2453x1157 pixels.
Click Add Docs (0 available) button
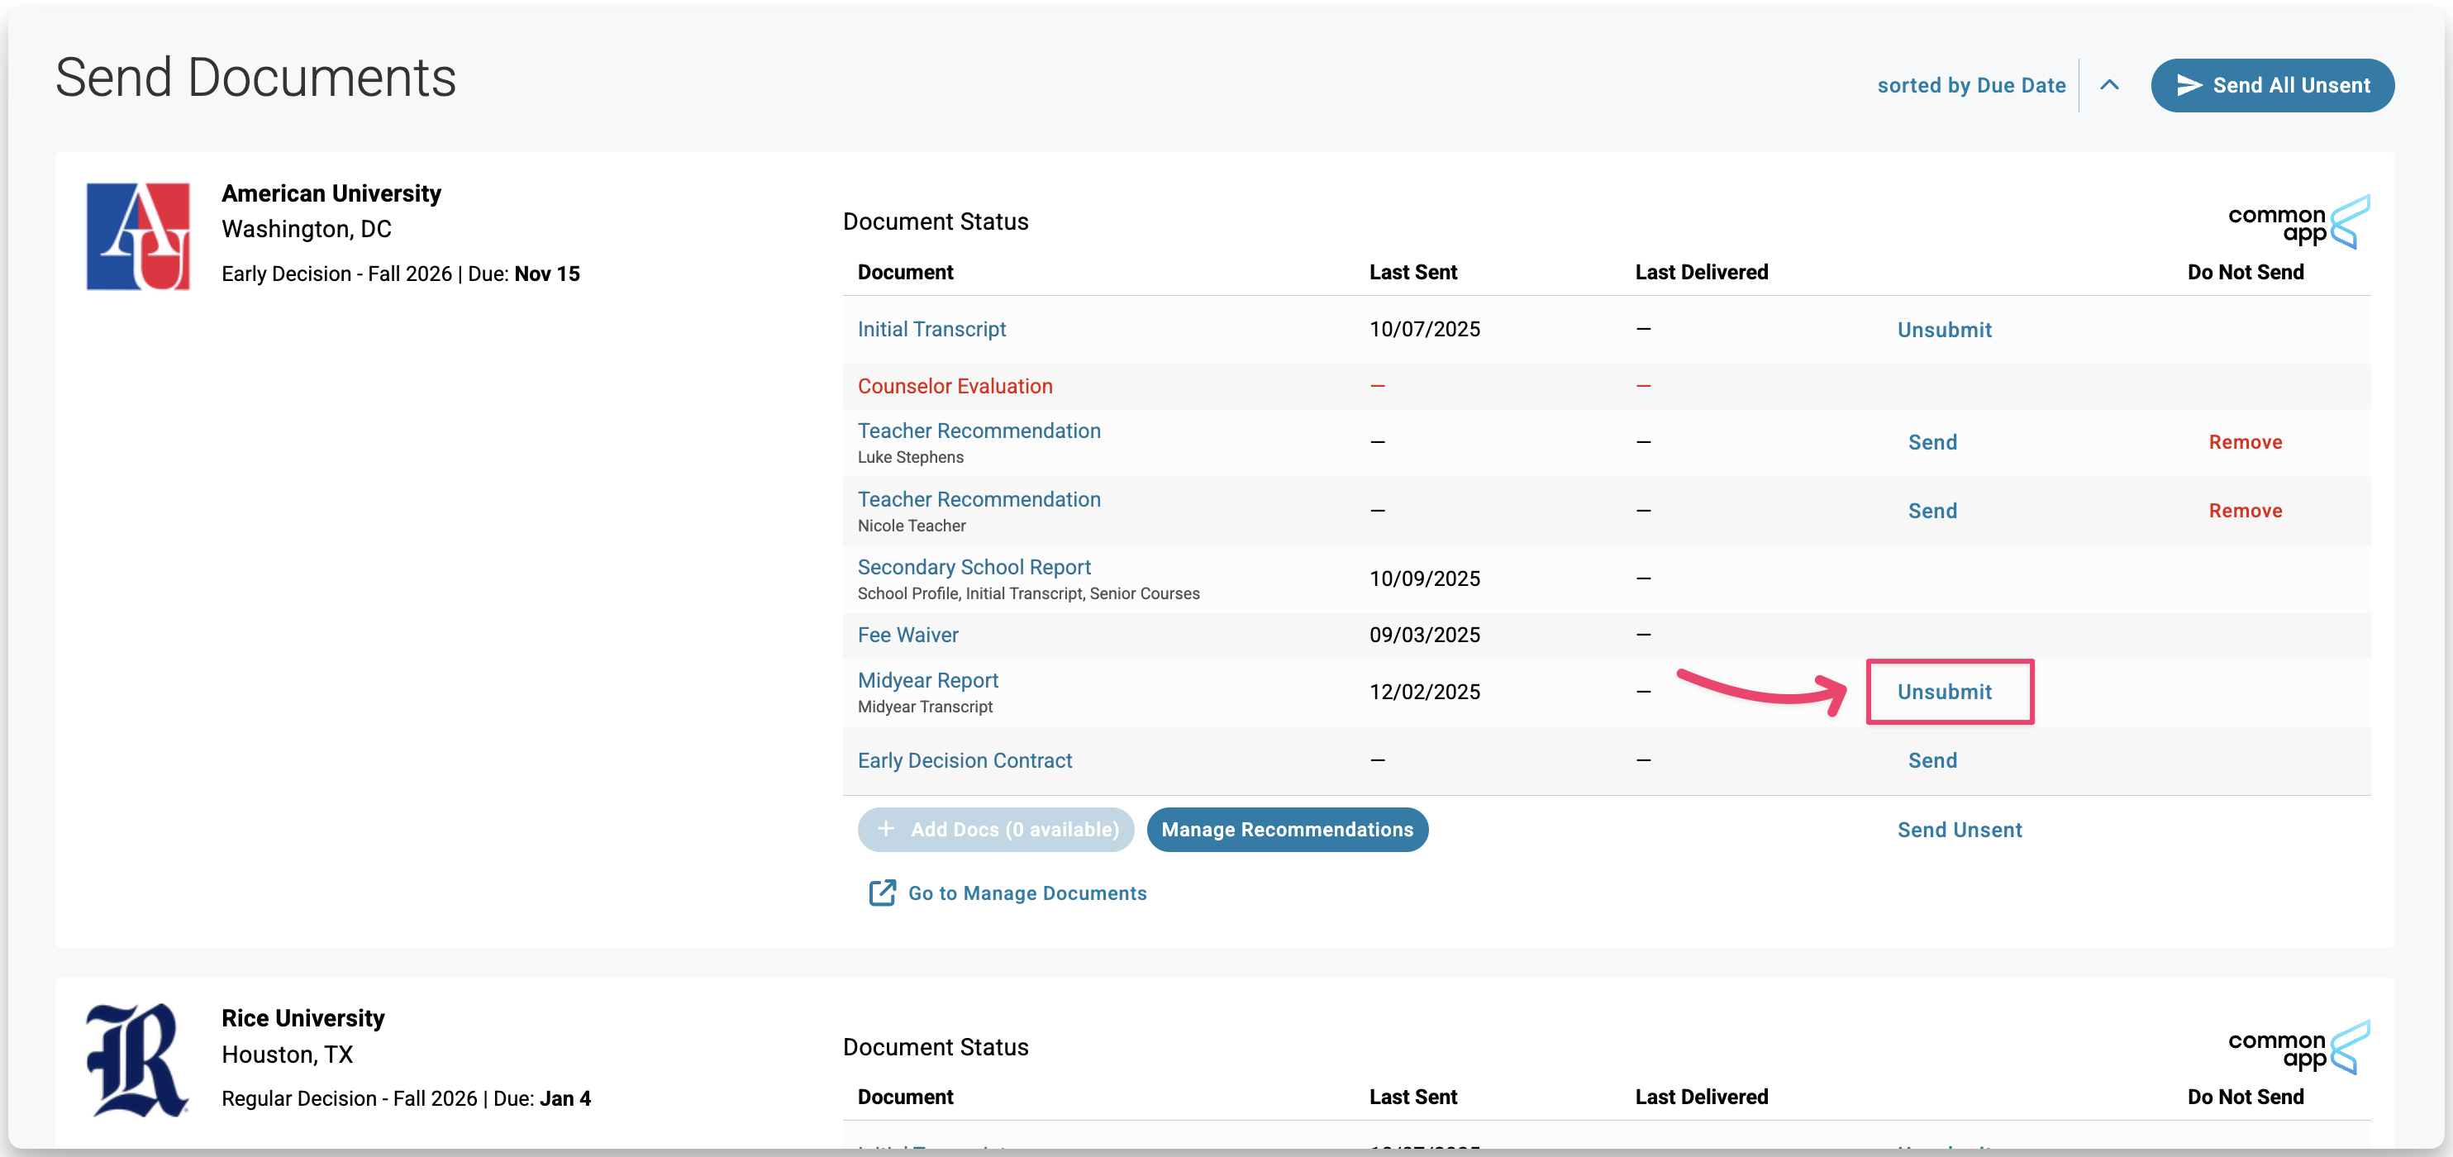pos(995,830)
